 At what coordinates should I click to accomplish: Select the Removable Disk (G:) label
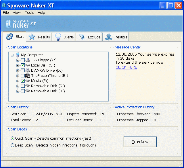[48, 86]
